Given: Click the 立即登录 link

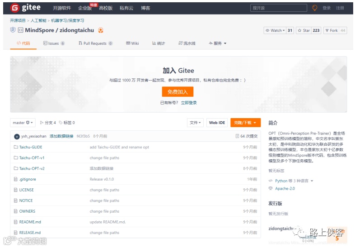Looking at the screenshot, I should tap(189, 103).
